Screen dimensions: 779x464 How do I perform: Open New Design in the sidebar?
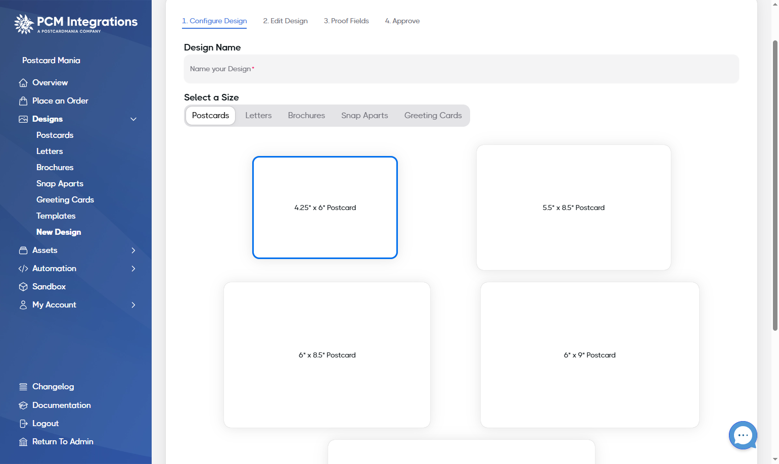click(59, 232)
